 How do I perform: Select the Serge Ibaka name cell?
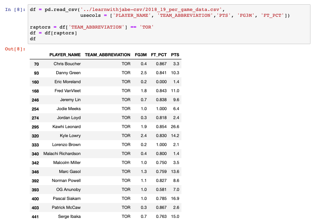[x=69, y=217]
